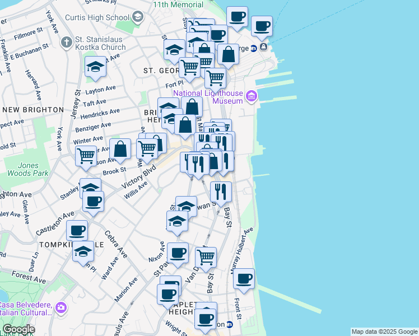Select the Cebra Ave street label

(116, 244)
